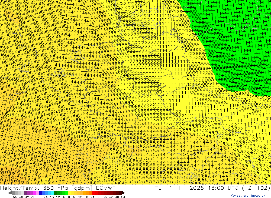Click the 'Tu' weekday label

pyautogui.click(x=159, y=188)
